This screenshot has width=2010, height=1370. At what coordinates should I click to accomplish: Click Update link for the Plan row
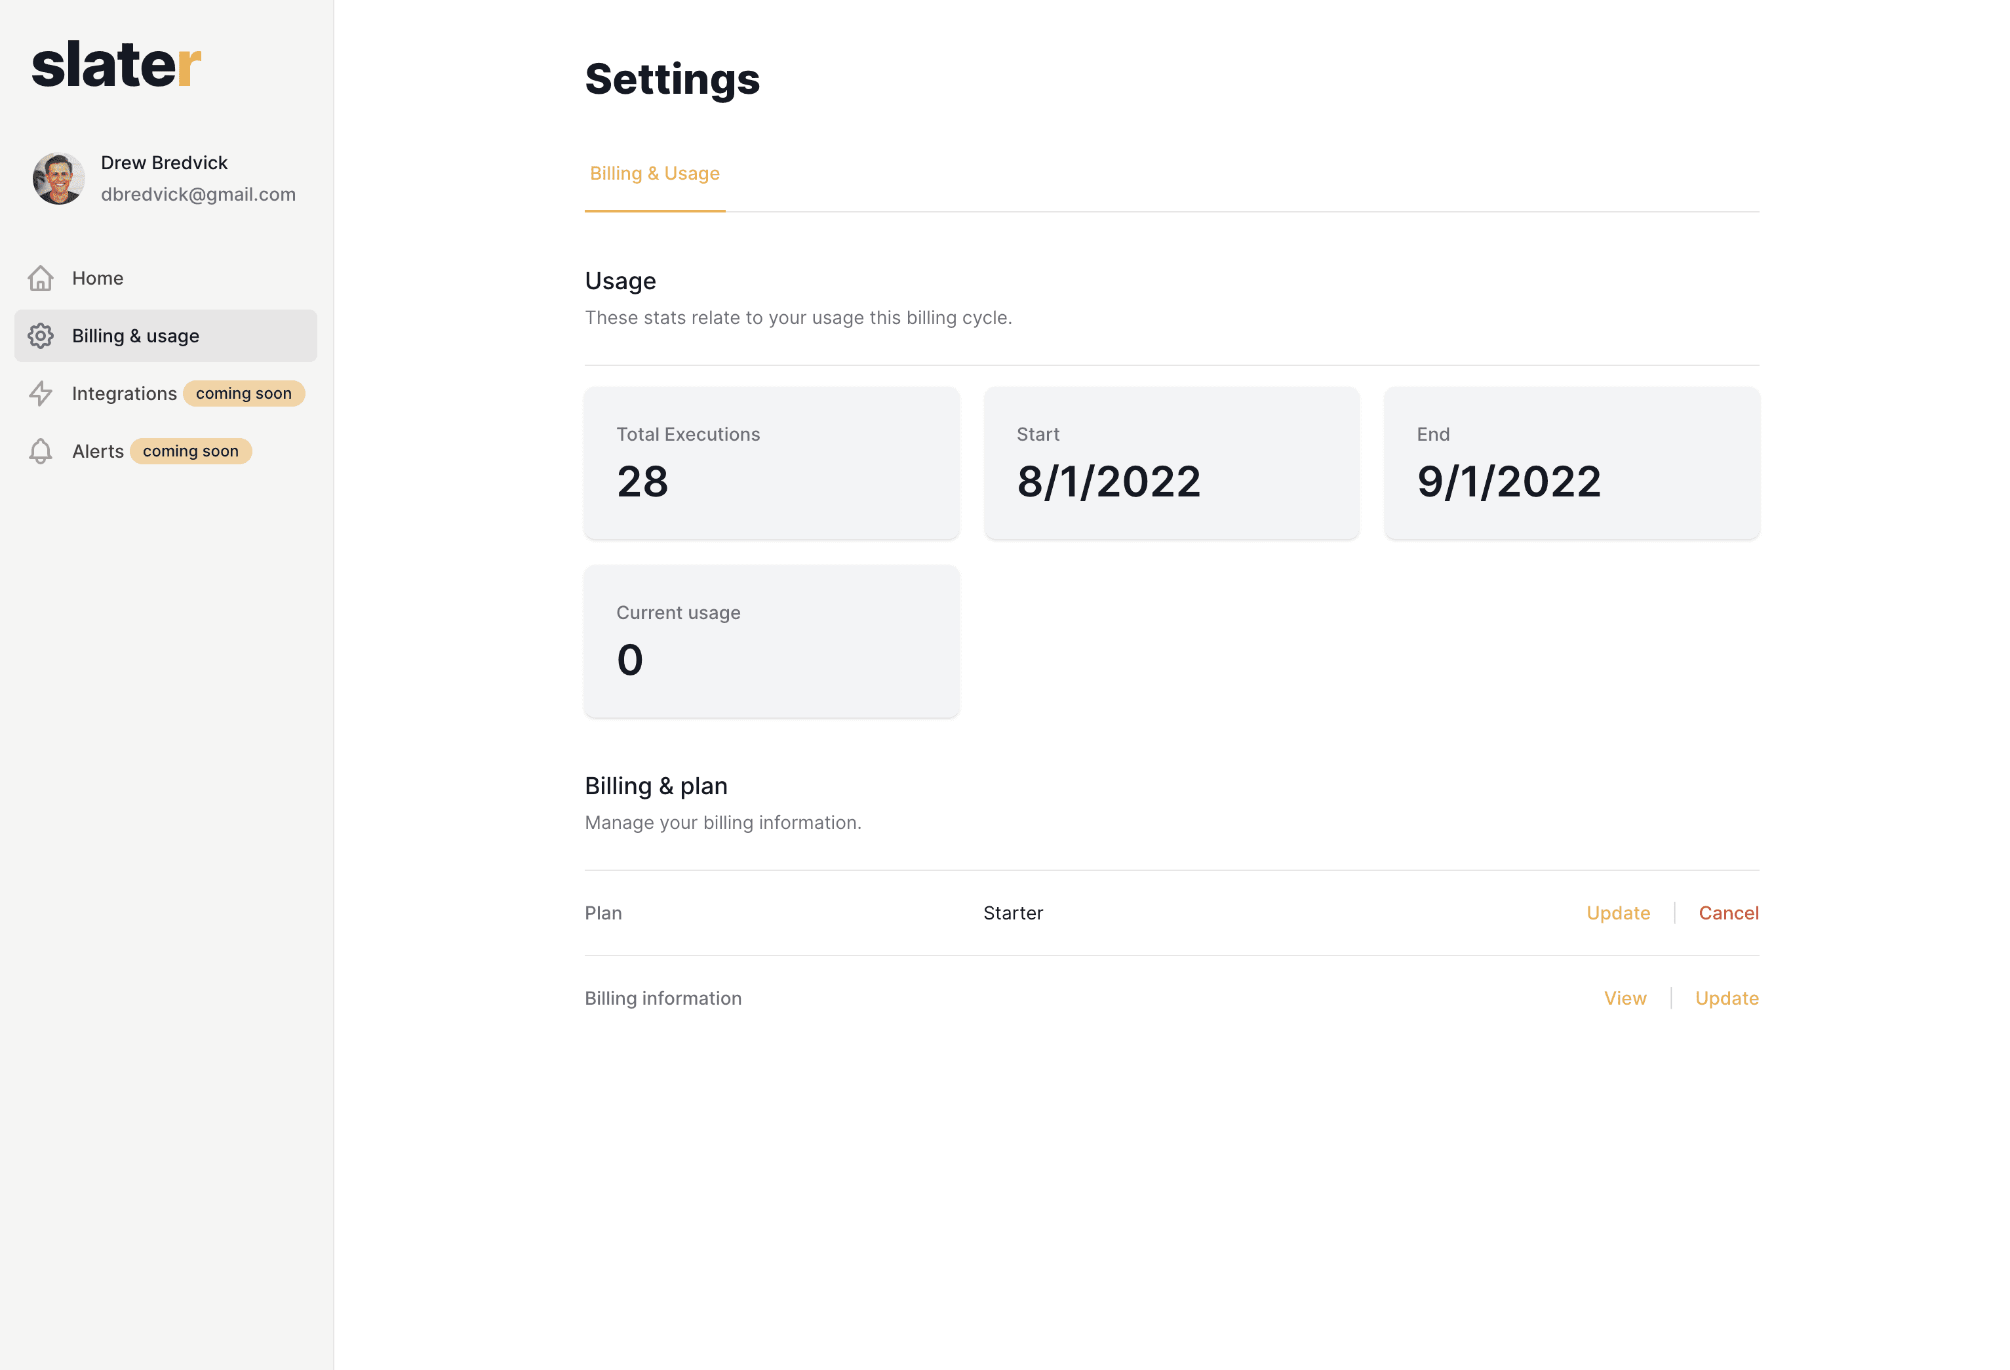(x=1618, y=913)
